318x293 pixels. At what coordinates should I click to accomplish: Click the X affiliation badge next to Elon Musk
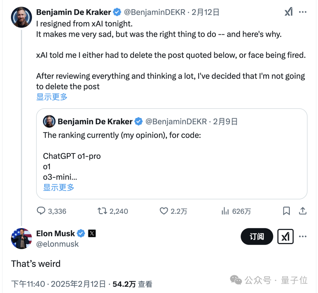pos(92,233)
